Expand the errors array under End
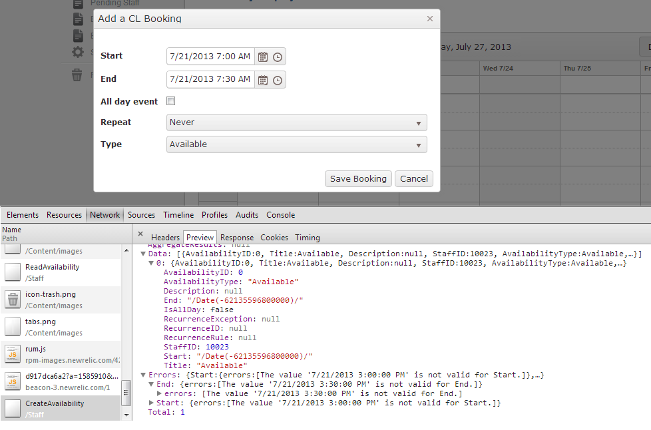 tap(159, 393)
